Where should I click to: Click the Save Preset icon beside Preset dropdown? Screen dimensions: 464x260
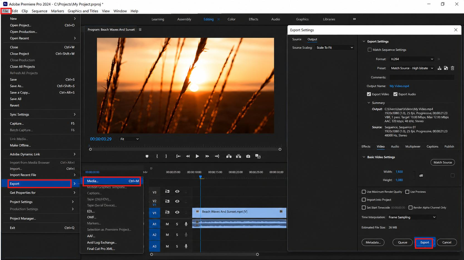pos(439,68)
